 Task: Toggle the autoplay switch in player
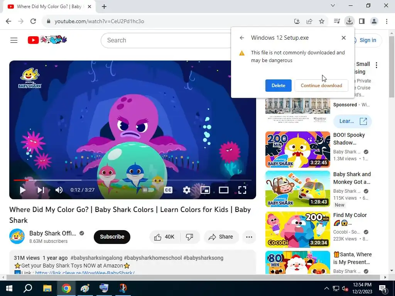point(148,190)
